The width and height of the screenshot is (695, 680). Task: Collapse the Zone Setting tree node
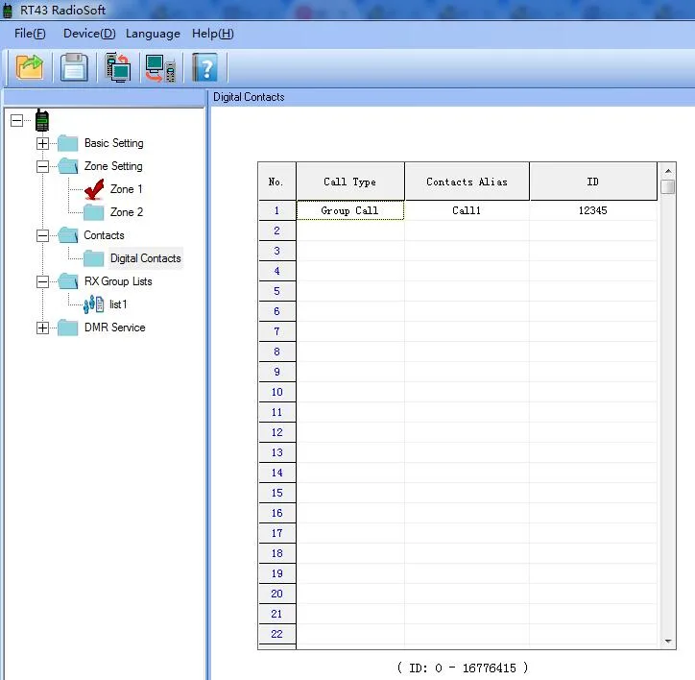[42, 166]
